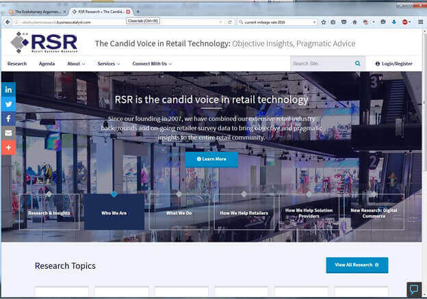427x299 pixels.
Task: Select New Research: Digital Commerce tile
Action: pos(374,212)
